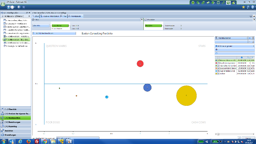Select the Plan tab

[x=63, y=16]
